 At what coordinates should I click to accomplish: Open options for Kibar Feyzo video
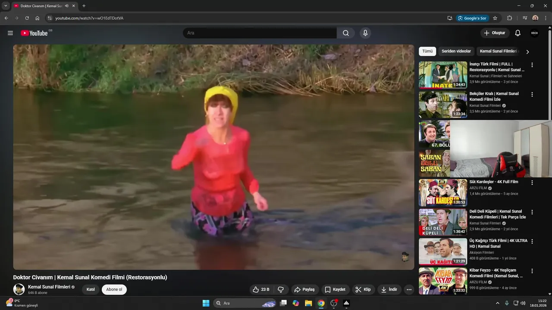click(x=532, y=271)
